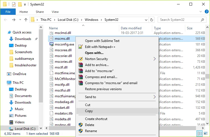The image size is (210, 137).
Task: Switch to Details view icon in status bar
Action: (x=200, y=133)
